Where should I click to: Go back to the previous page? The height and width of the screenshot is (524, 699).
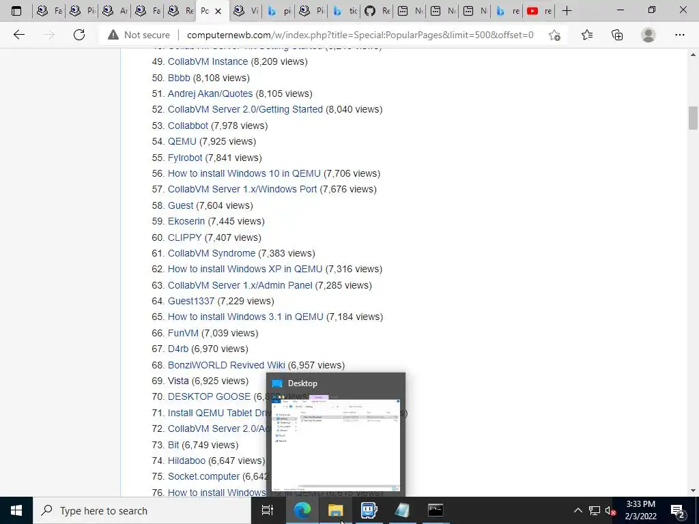coord(18,35)
